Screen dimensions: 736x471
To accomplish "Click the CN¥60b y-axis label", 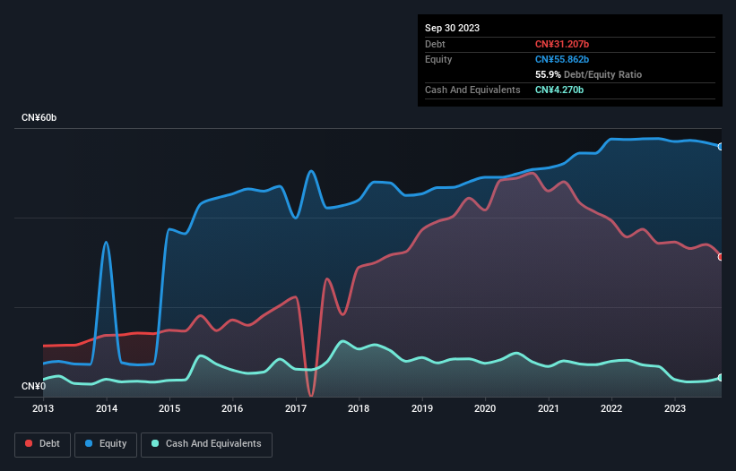I will click(x=39, y=117).
